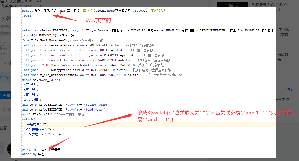The height and width of the screenshot is (161, 299).
Task: Click the 'd有限公司' string value
Action: click(x=31, y=100)
